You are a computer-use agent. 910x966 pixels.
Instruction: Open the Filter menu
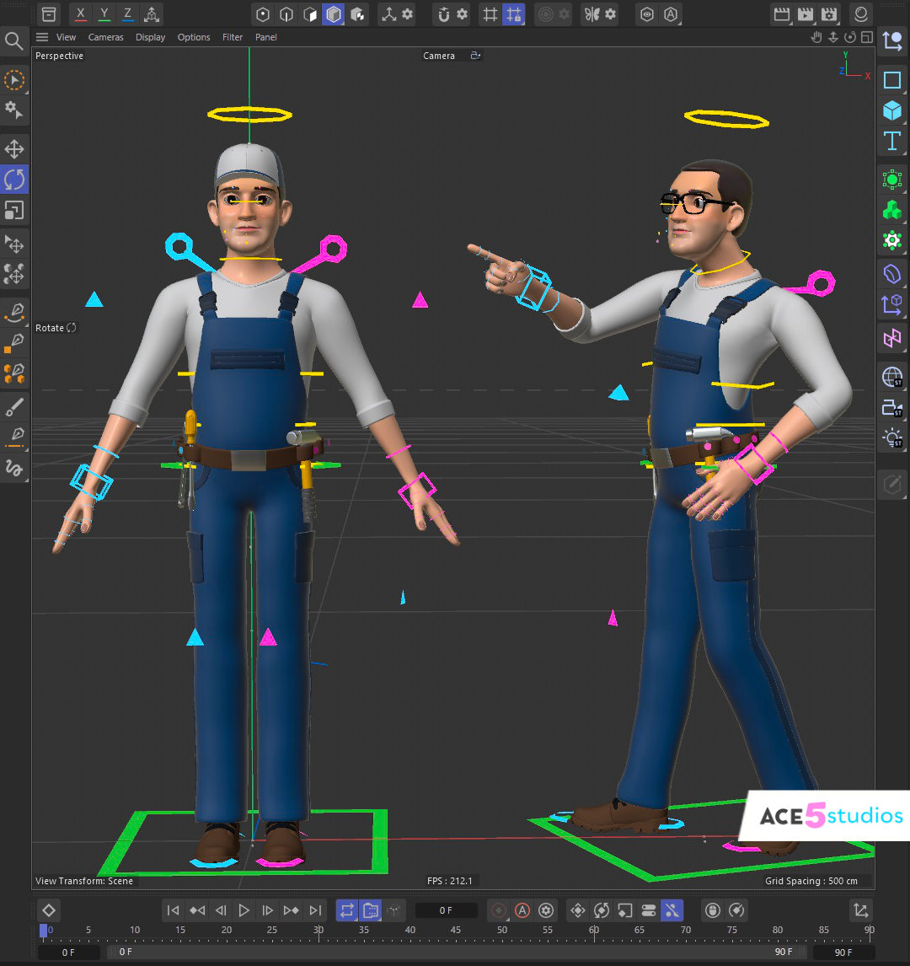point(233,37)
